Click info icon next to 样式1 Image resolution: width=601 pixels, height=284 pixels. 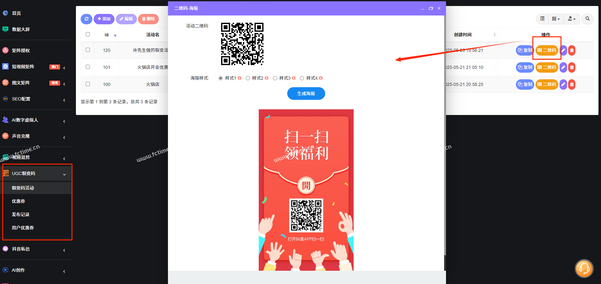(x=239, y=78)
